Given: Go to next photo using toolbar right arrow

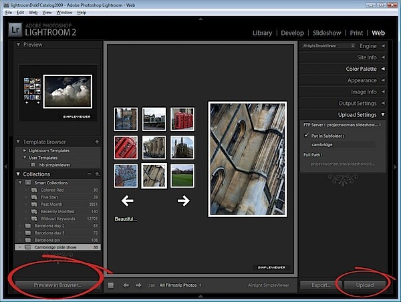Looking at the screenshot, I should pos(138,285).
